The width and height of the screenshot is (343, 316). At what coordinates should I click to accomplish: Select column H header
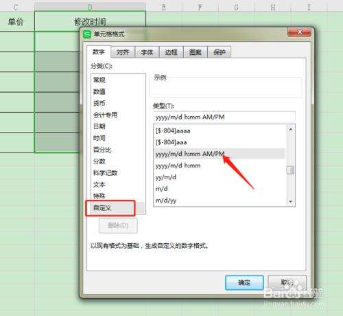(x=272, y=7)
